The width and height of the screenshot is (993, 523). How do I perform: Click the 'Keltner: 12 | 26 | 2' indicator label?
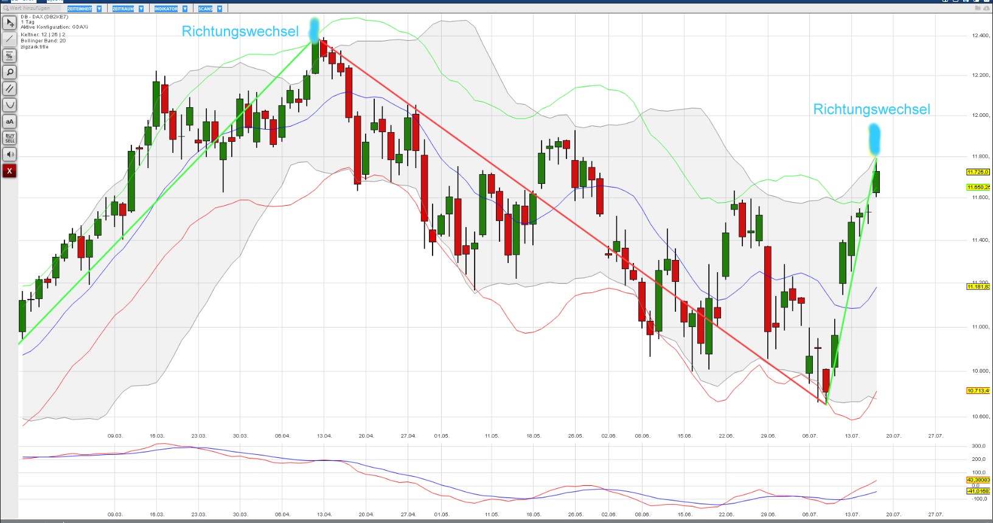click(x=43, y=35)
